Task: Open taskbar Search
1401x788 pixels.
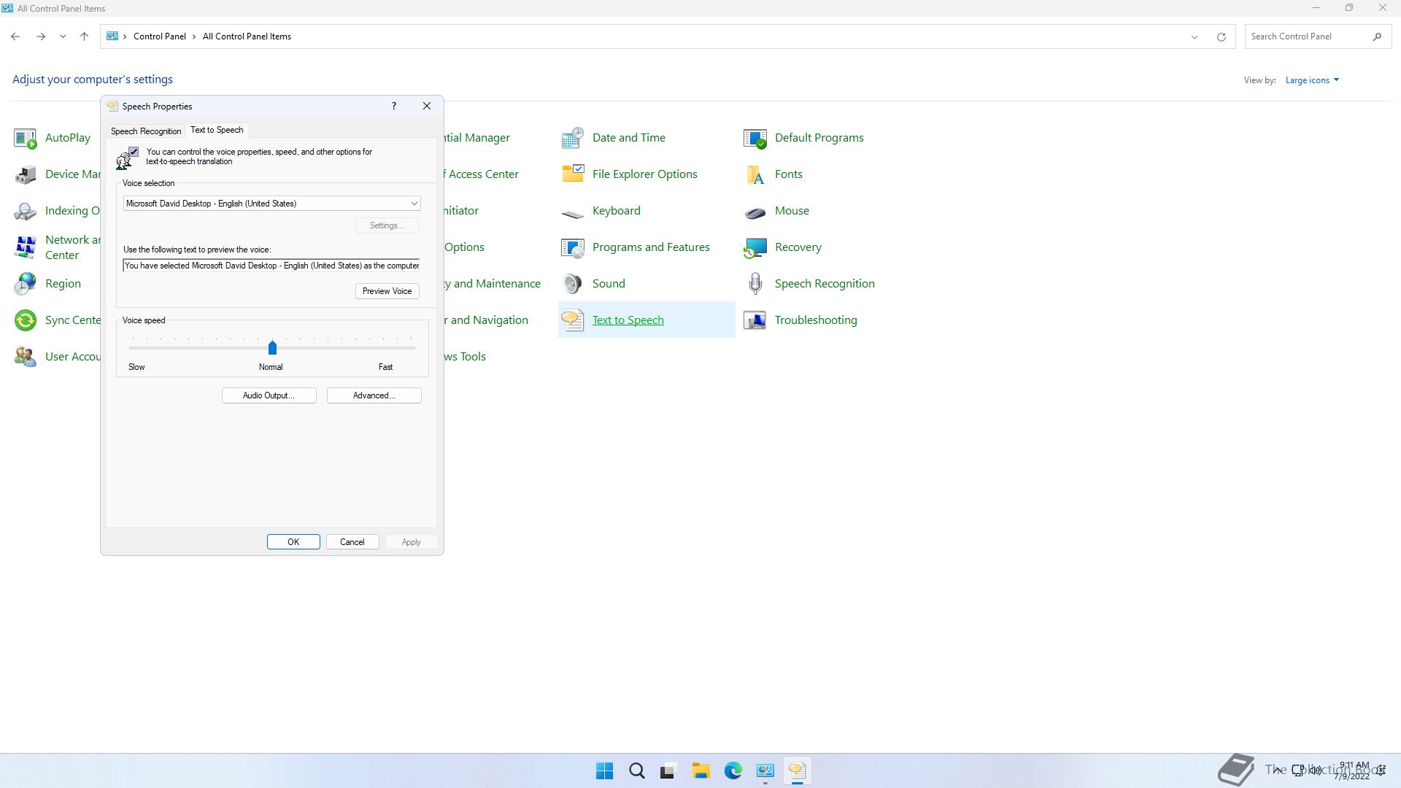Action: (x=636, y=771)
